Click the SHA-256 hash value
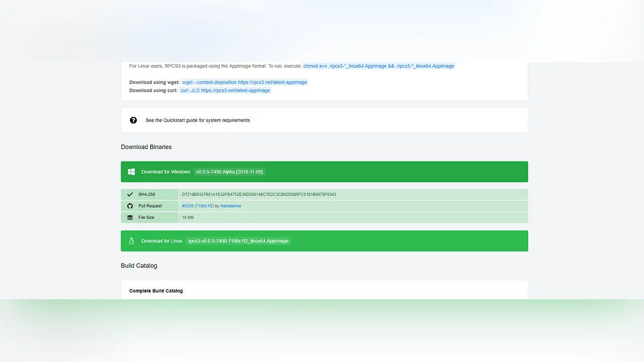Viewport: 644px width, 362px height. tap(259, 195)
